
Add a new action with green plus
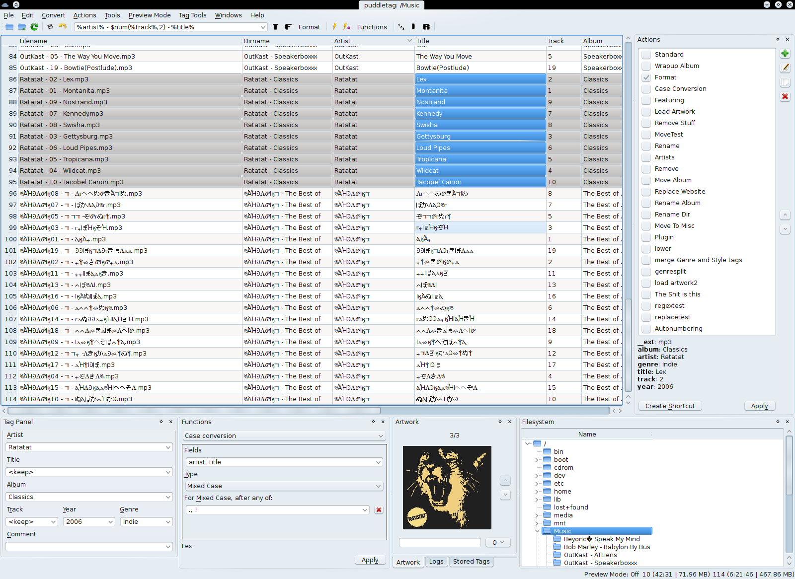pyautogui.click(x=785, y=54)
